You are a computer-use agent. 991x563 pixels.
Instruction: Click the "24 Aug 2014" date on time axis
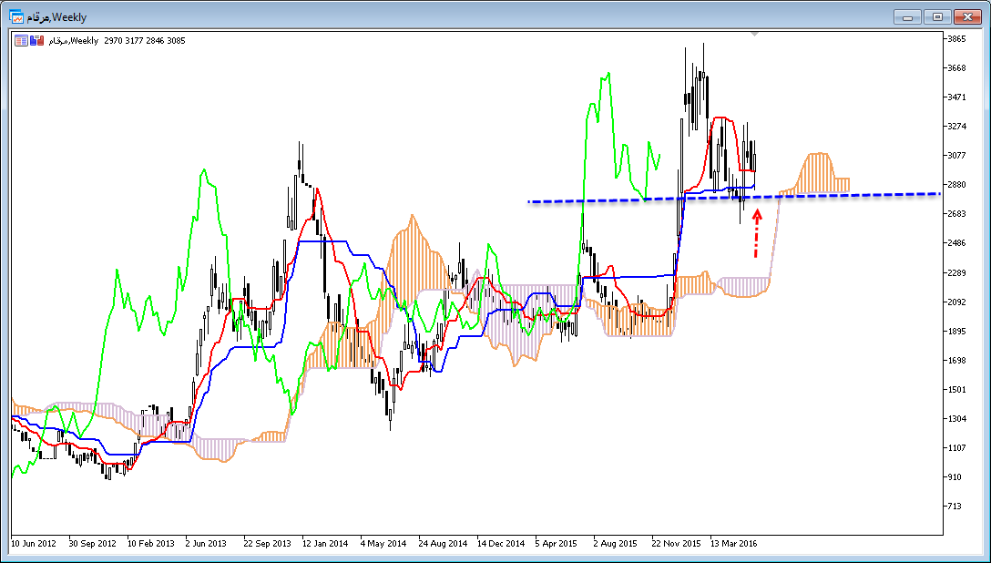[x=443, y=543]
